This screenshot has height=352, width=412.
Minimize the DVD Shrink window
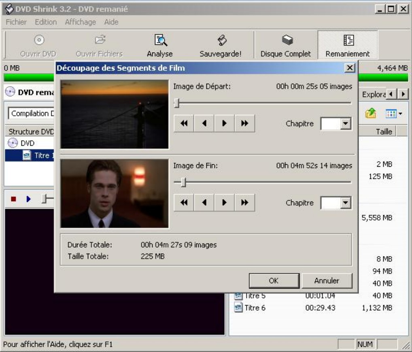click(x=380, y=9)
